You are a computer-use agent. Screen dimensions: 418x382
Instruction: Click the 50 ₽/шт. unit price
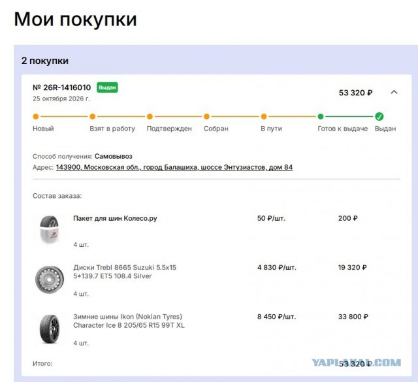click(271, 218)
